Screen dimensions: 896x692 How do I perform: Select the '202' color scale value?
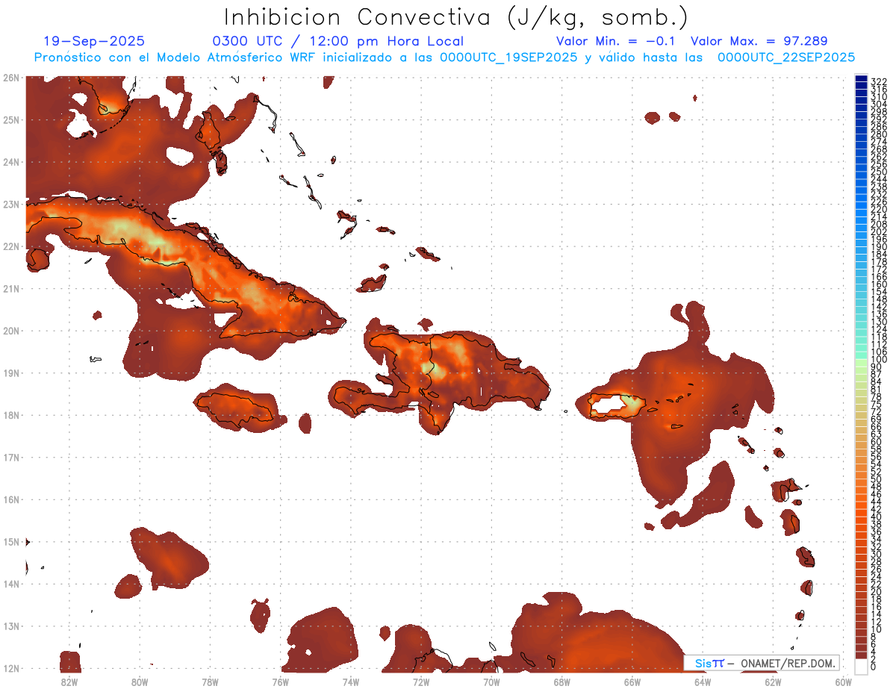(879, 231)
